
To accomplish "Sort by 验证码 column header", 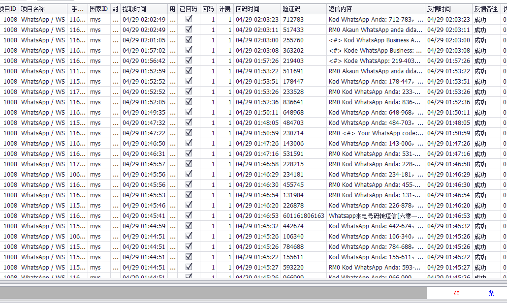I will point(304,9).
